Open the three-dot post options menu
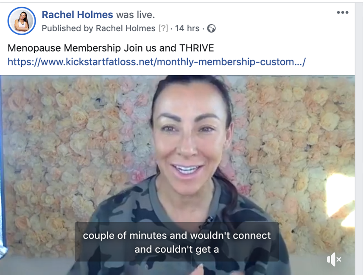The image size is (363, 275). click(x=343, y=12)
